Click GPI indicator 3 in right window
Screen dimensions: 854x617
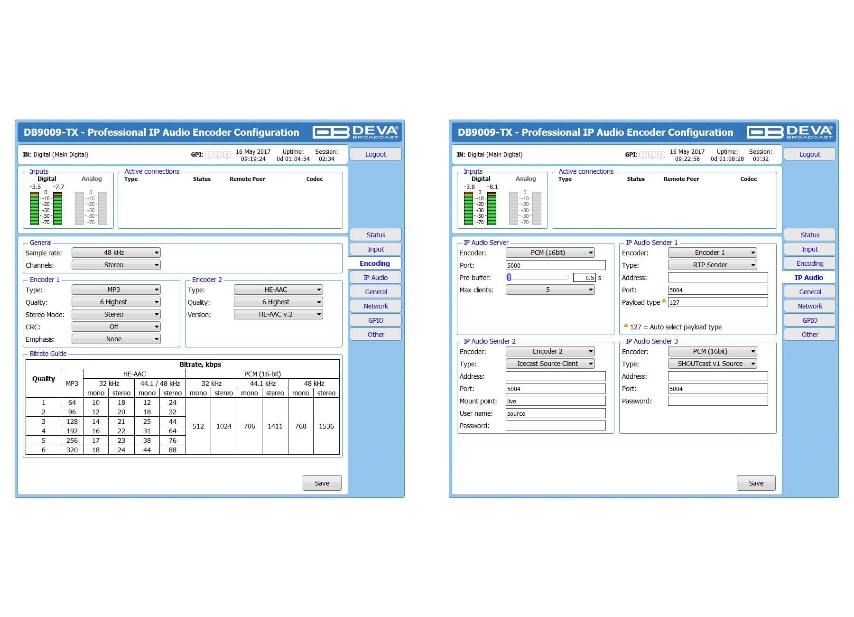coord(661,155)
